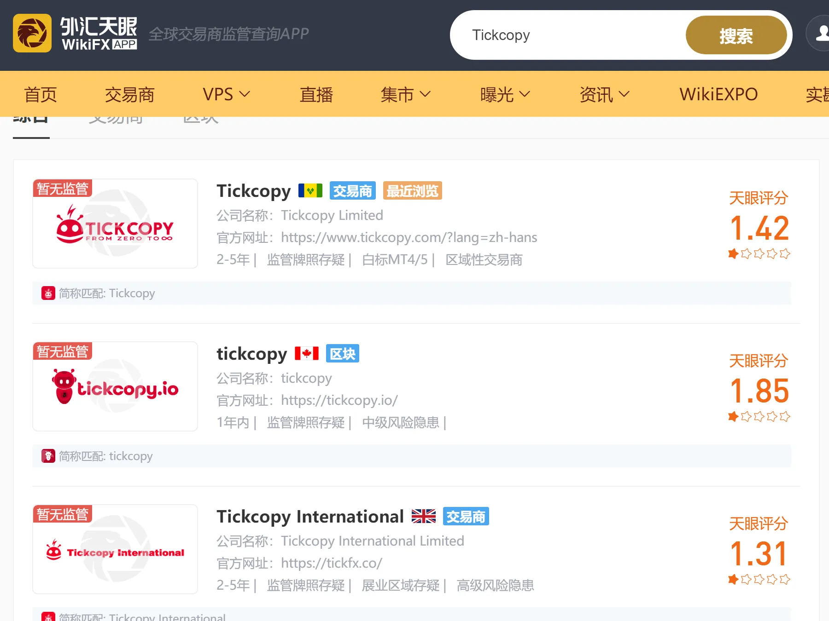Go to the 首页 nav item
The height and width of the screenshot is (621, 829).
tap(41, 94)
